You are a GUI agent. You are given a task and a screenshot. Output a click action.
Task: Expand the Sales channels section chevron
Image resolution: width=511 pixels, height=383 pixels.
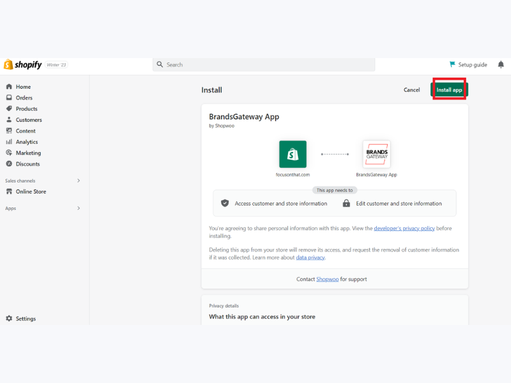[x=79, y=181]
